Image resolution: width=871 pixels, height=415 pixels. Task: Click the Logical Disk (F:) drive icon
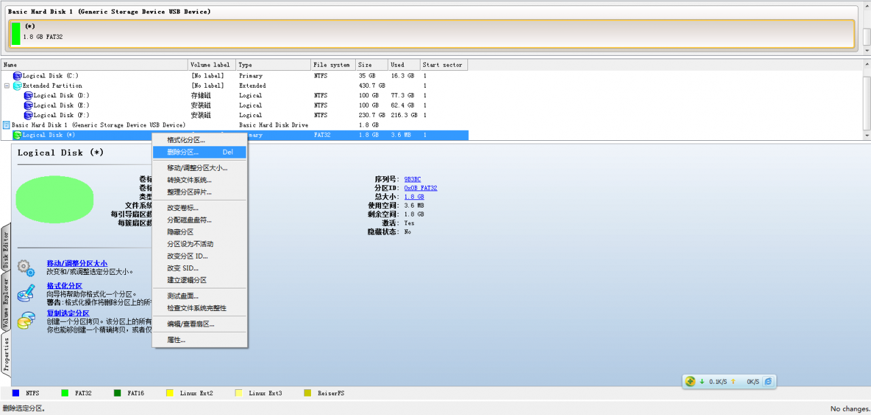click(28, 116)
